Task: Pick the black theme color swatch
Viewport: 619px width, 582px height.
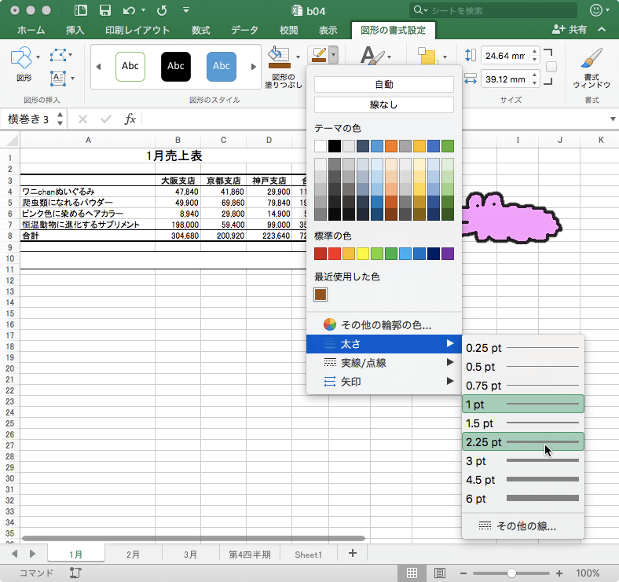Action: tap(335, 146)
